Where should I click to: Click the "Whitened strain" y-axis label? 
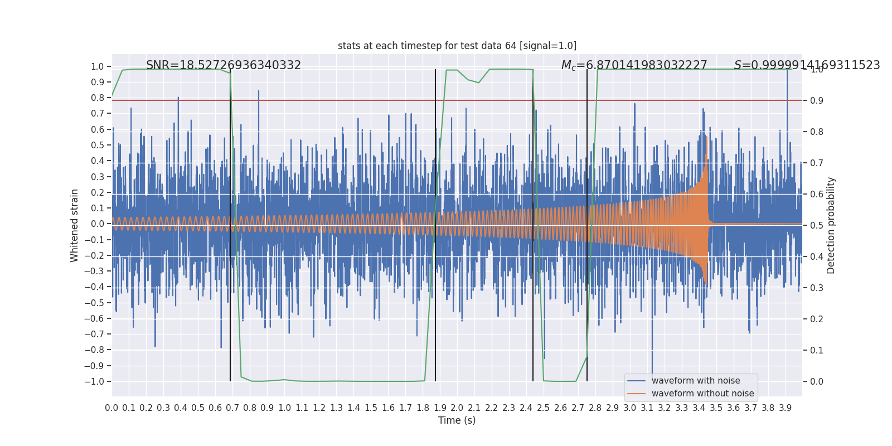75,225
